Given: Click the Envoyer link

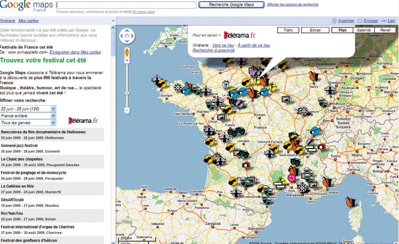Looking at the screenshot, I should click(371, 21).
